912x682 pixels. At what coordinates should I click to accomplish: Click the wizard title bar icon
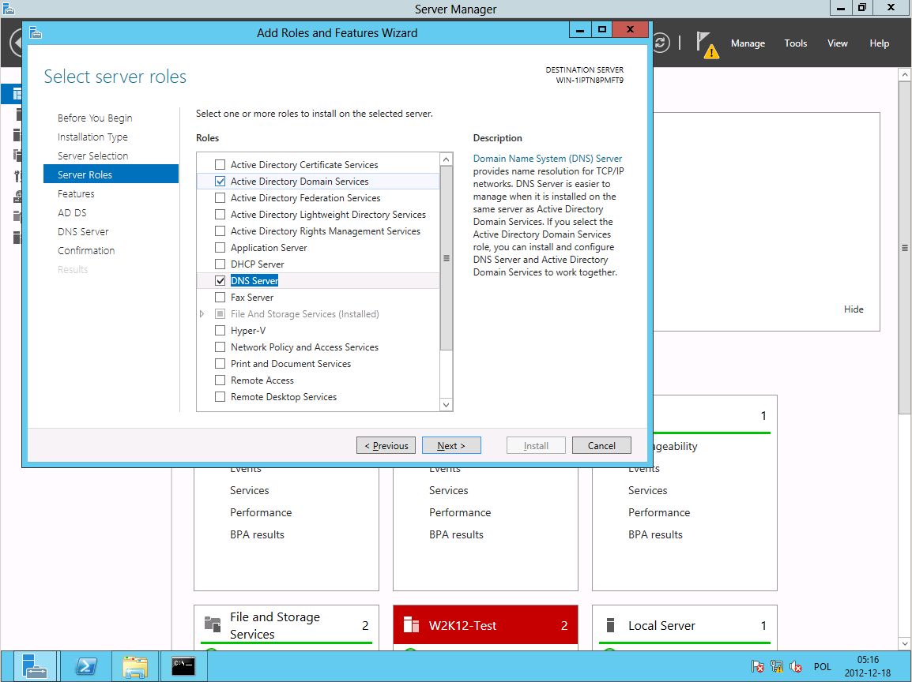(x=36, y=32)
